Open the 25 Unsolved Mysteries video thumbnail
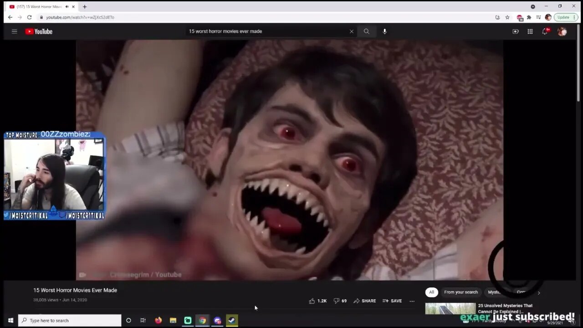The width and height of the screenshot is (583, 328). coord(450,308)
